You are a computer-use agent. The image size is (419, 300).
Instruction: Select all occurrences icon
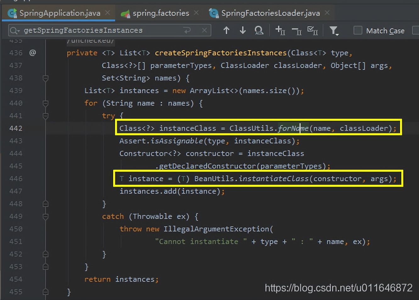click(x=312, y=31)
